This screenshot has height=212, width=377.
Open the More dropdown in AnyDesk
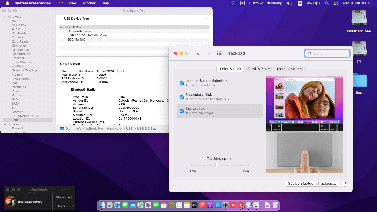[x=64, y=206]
